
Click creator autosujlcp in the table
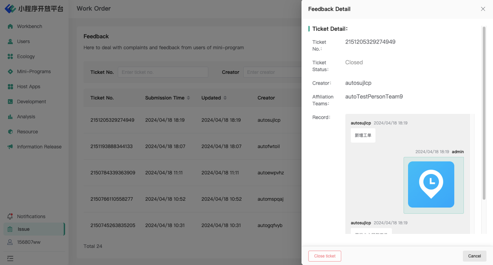[x=269, y=120]
